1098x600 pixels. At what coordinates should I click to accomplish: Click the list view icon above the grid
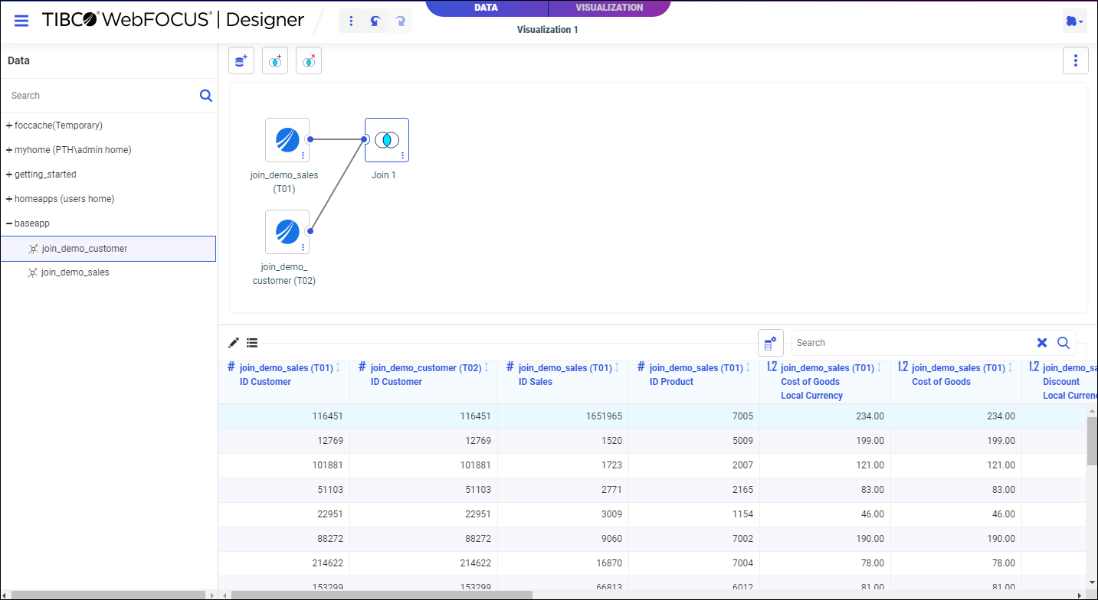(x=252, y=343)
